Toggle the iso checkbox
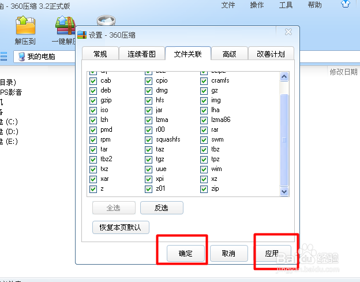This screenshot has width=360, height=282. 93,110
